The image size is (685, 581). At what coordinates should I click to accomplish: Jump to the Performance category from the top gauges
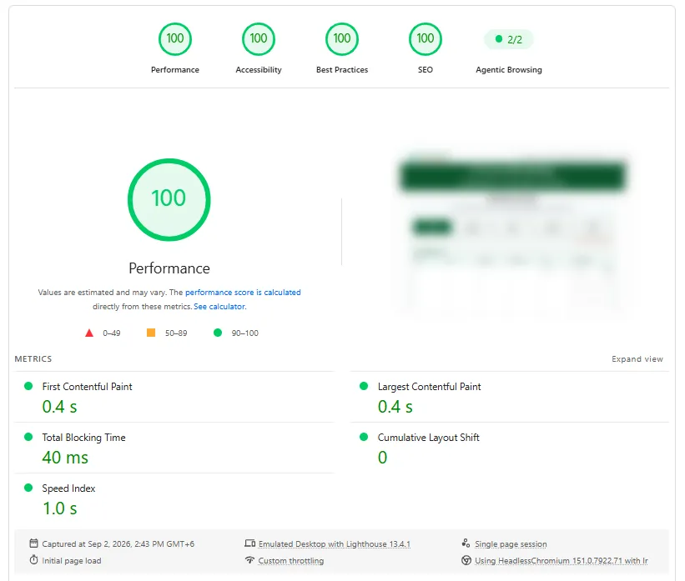pos(174,48)
